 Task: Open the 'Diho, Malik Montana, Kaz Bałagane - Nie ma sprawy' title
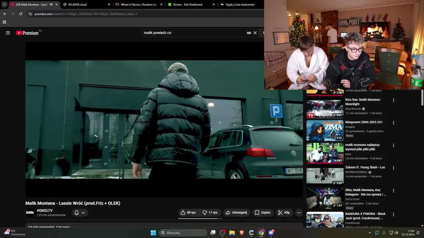click(365, 192)
